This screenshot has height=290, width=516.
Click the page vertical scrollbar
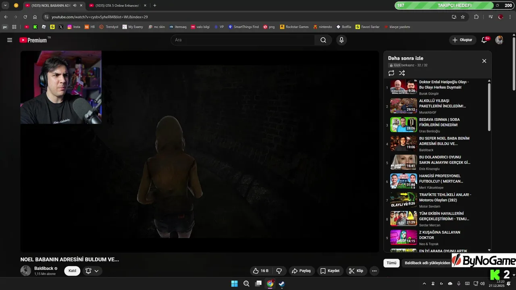514,64
